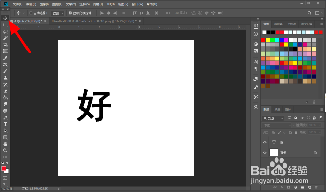Select the Rectangle shape tool
This screenshot has height=192, width=326.
[x=5, y=138]
